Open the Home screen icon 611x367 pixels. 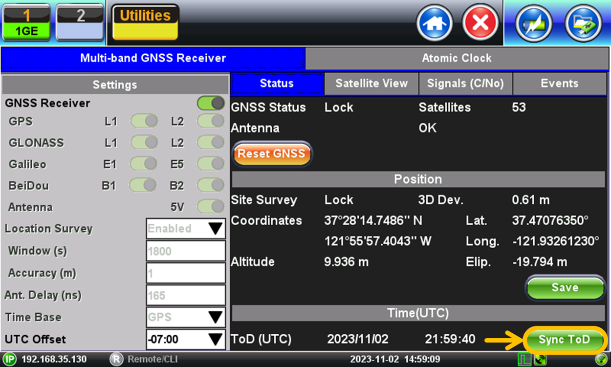[x=434, y=22]
